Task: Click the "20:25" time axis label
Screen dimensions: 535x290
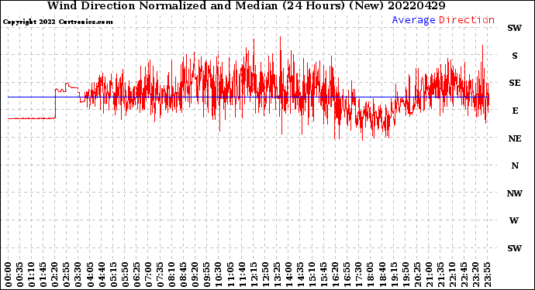Action: click(417, 275)
